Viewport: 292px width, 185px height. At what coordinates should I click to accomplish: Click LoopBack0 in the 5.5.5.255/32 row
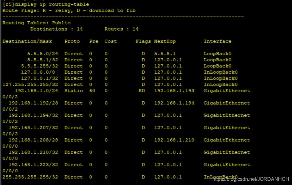pos(217,66)
